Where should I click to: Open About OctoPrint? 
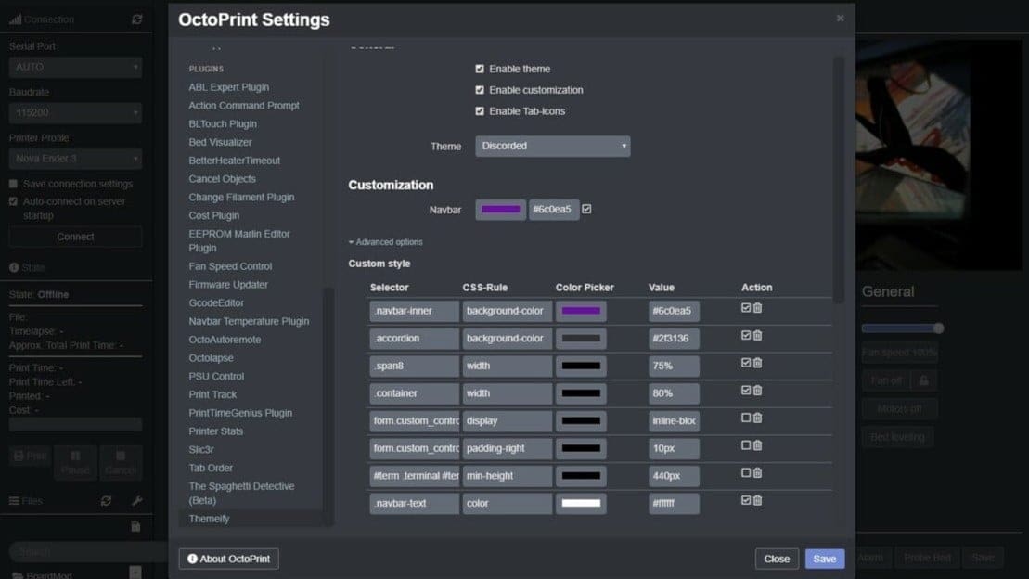click(228, 559)
